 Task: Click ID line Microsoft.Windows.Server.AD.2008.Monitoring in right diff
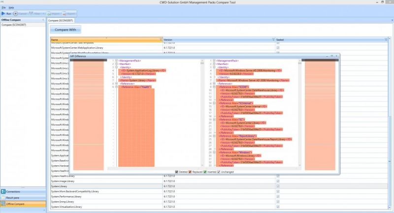pos(250,70)
